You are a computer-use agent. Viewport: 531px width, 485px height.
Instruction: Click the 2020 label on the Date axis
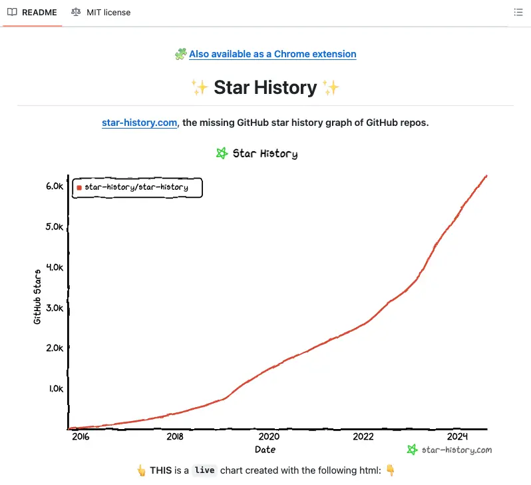(x=269, y=436)
